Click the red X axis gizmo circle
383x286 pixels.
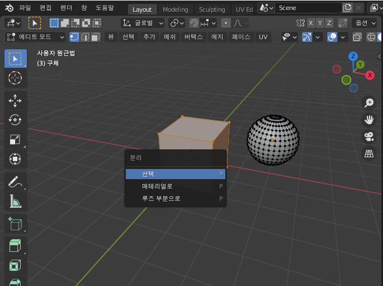pos(370,75)
